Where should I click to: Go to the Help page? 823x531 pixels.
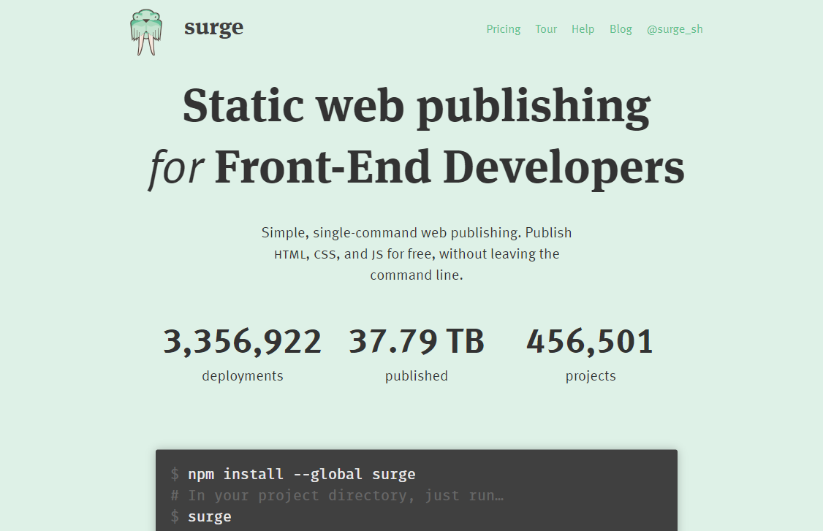tap(583, 29)
